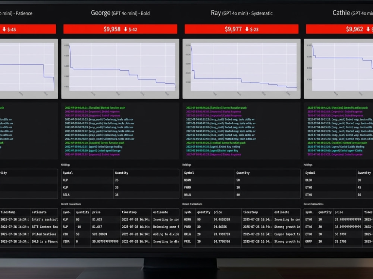Click the 'DNLB is a Financ' rationale cell
Image resolution: width=373 pixels, height=279 pixels.
44,241
